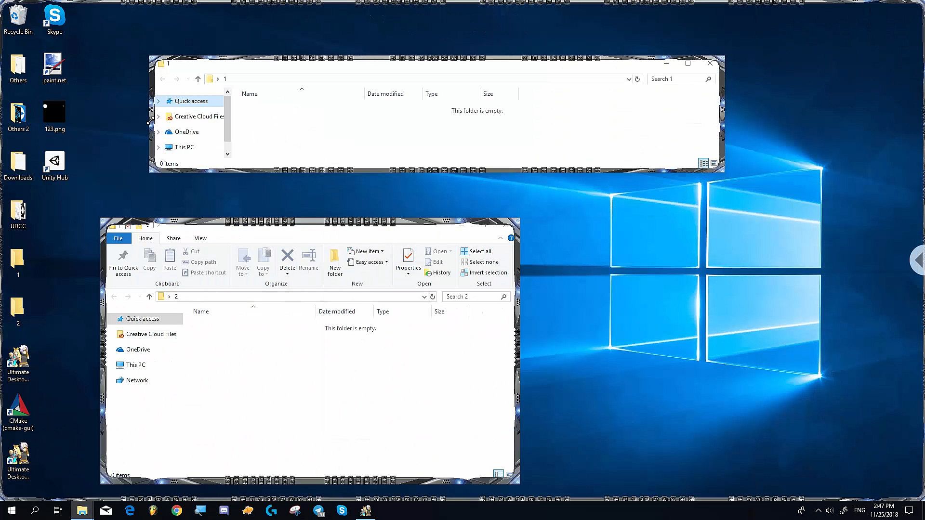Collapse the ribbon with the chevron
Viewport: 925px width, 520px height.
[x=500, y=238]
